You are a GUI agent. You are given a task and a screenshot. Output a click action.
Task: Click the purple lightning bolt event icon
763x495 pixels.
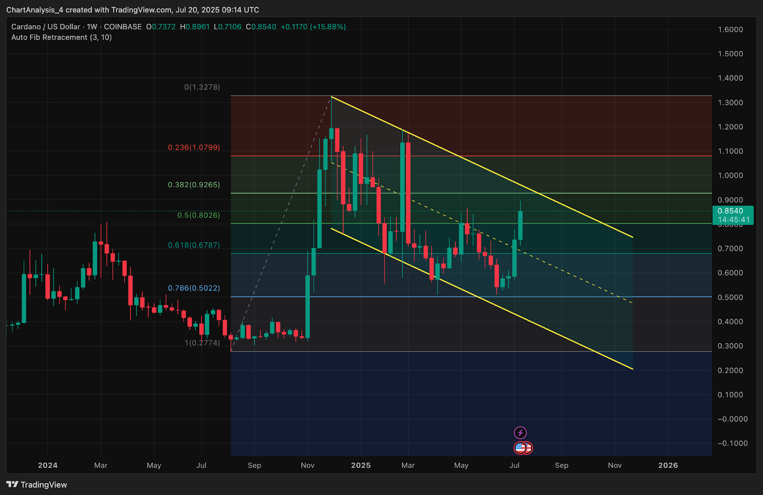point(520,433)
